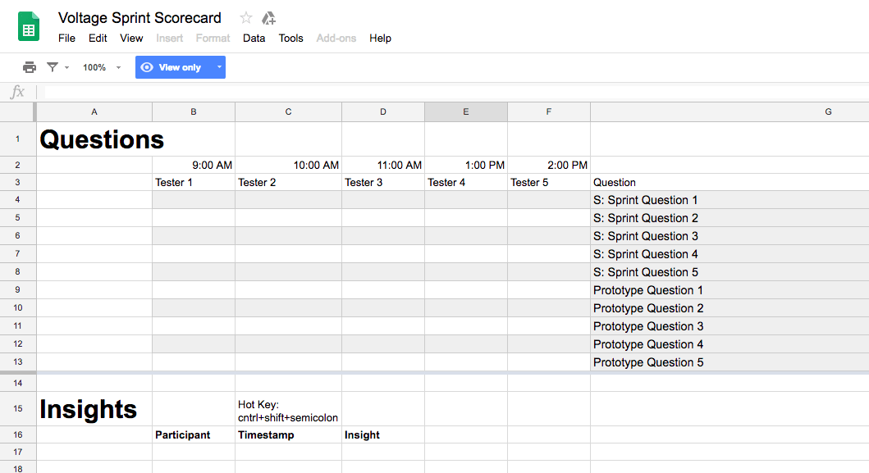Star the Voltage Sprint Scorecard spreadsheet
This screenshot has width=869, height=473.
click(x=245, y=16)
